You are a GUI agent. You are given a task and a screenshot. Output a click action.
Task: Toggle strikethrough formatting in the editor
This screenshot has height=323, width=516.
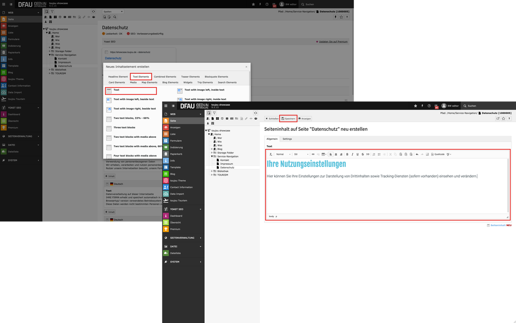[x=362, y=154]
